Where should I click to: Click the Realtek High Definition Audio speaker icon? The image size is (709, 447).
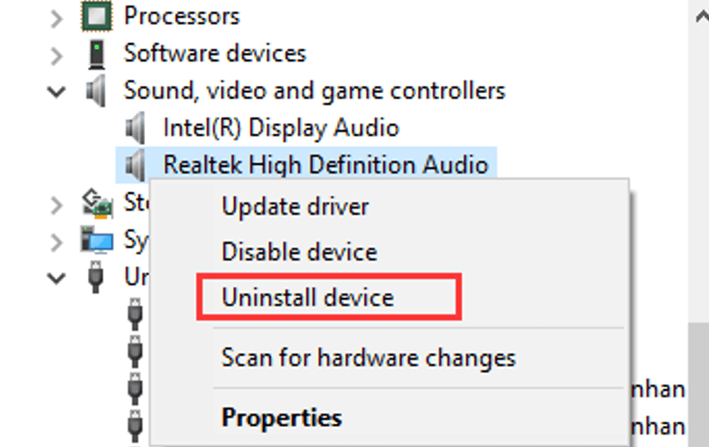(135, 165)
